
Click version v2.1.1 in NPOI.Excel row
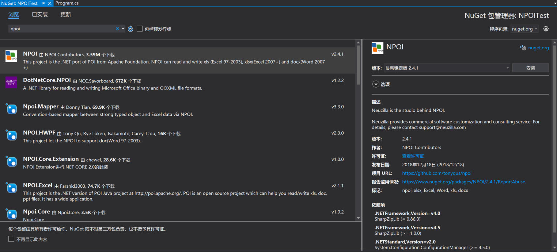[x=338, y=186]
